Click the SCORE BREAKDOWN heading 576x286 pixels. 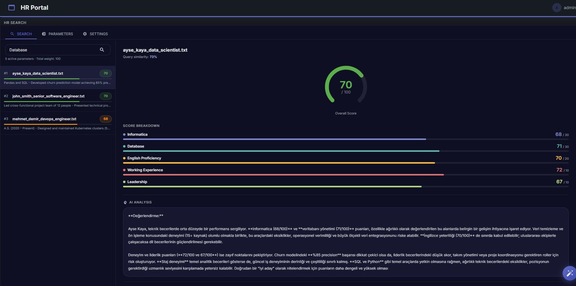(141, 126)
